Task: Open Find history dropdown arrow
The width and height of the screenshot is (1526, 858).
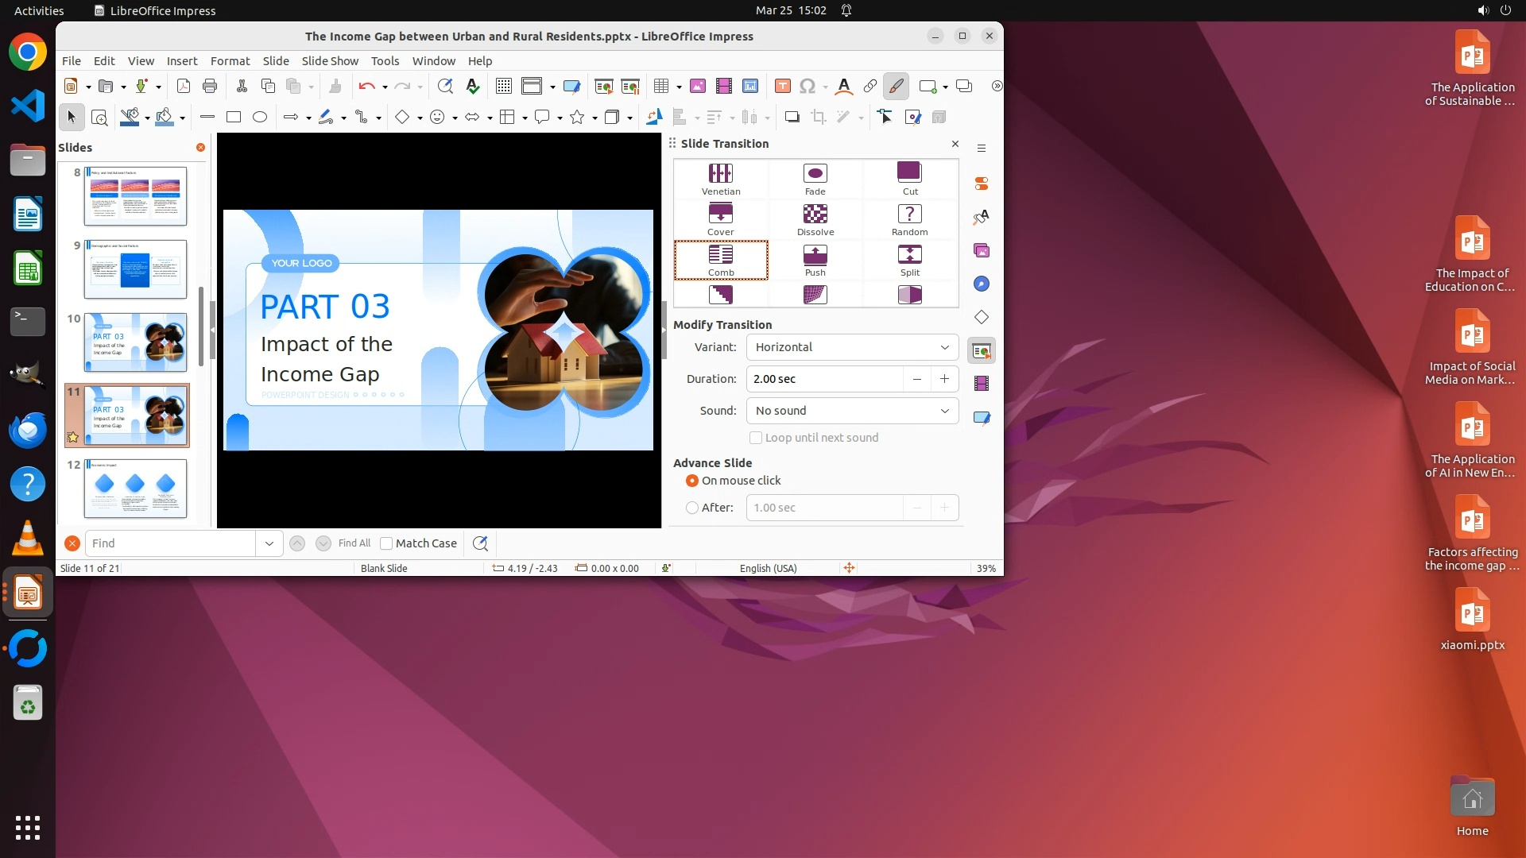Action: pyautogui.click(x=269, y=543)
